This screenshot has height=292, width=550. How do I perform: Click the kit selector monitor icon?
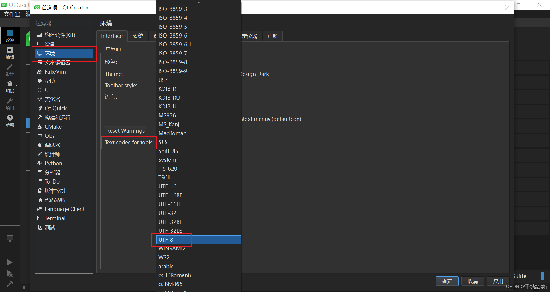10,238
